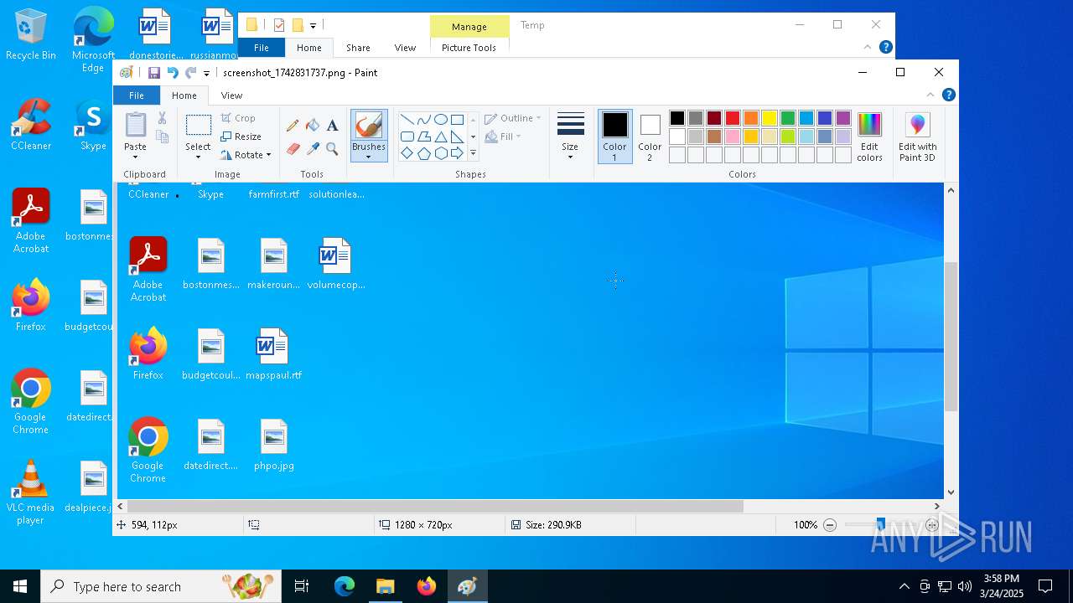
Task: Click Edit with Paint 3D button
Action: [x=917, y=137]
